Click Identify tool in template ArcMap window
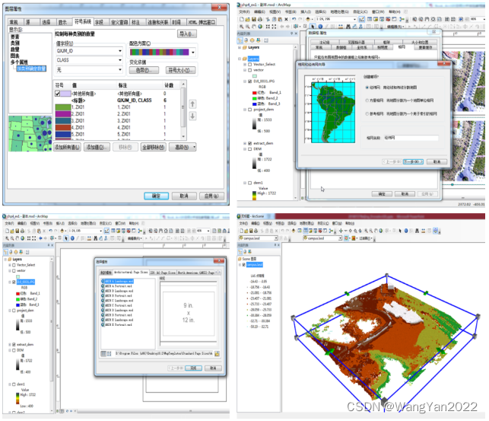Screen dimensions: 489x421 pos(72,238)
